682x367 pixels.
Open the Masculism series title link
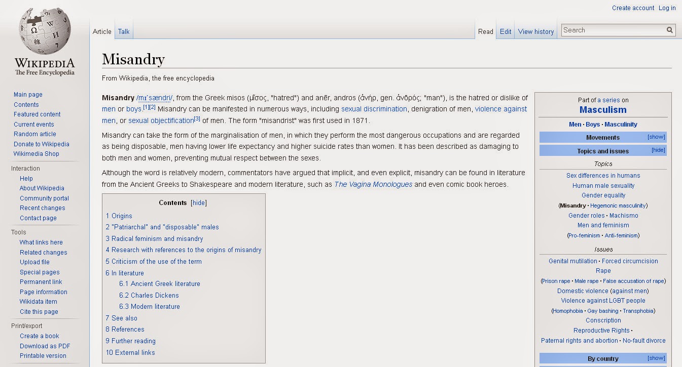coord(603,110)
